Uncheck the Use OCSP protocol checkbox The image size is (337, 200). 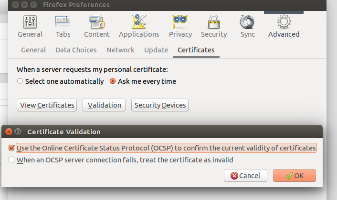coord(11,148)
